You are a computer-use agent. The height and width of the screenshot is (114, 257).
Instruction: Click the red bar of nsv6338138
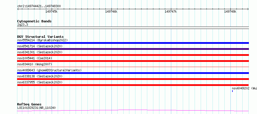point(133,79)
